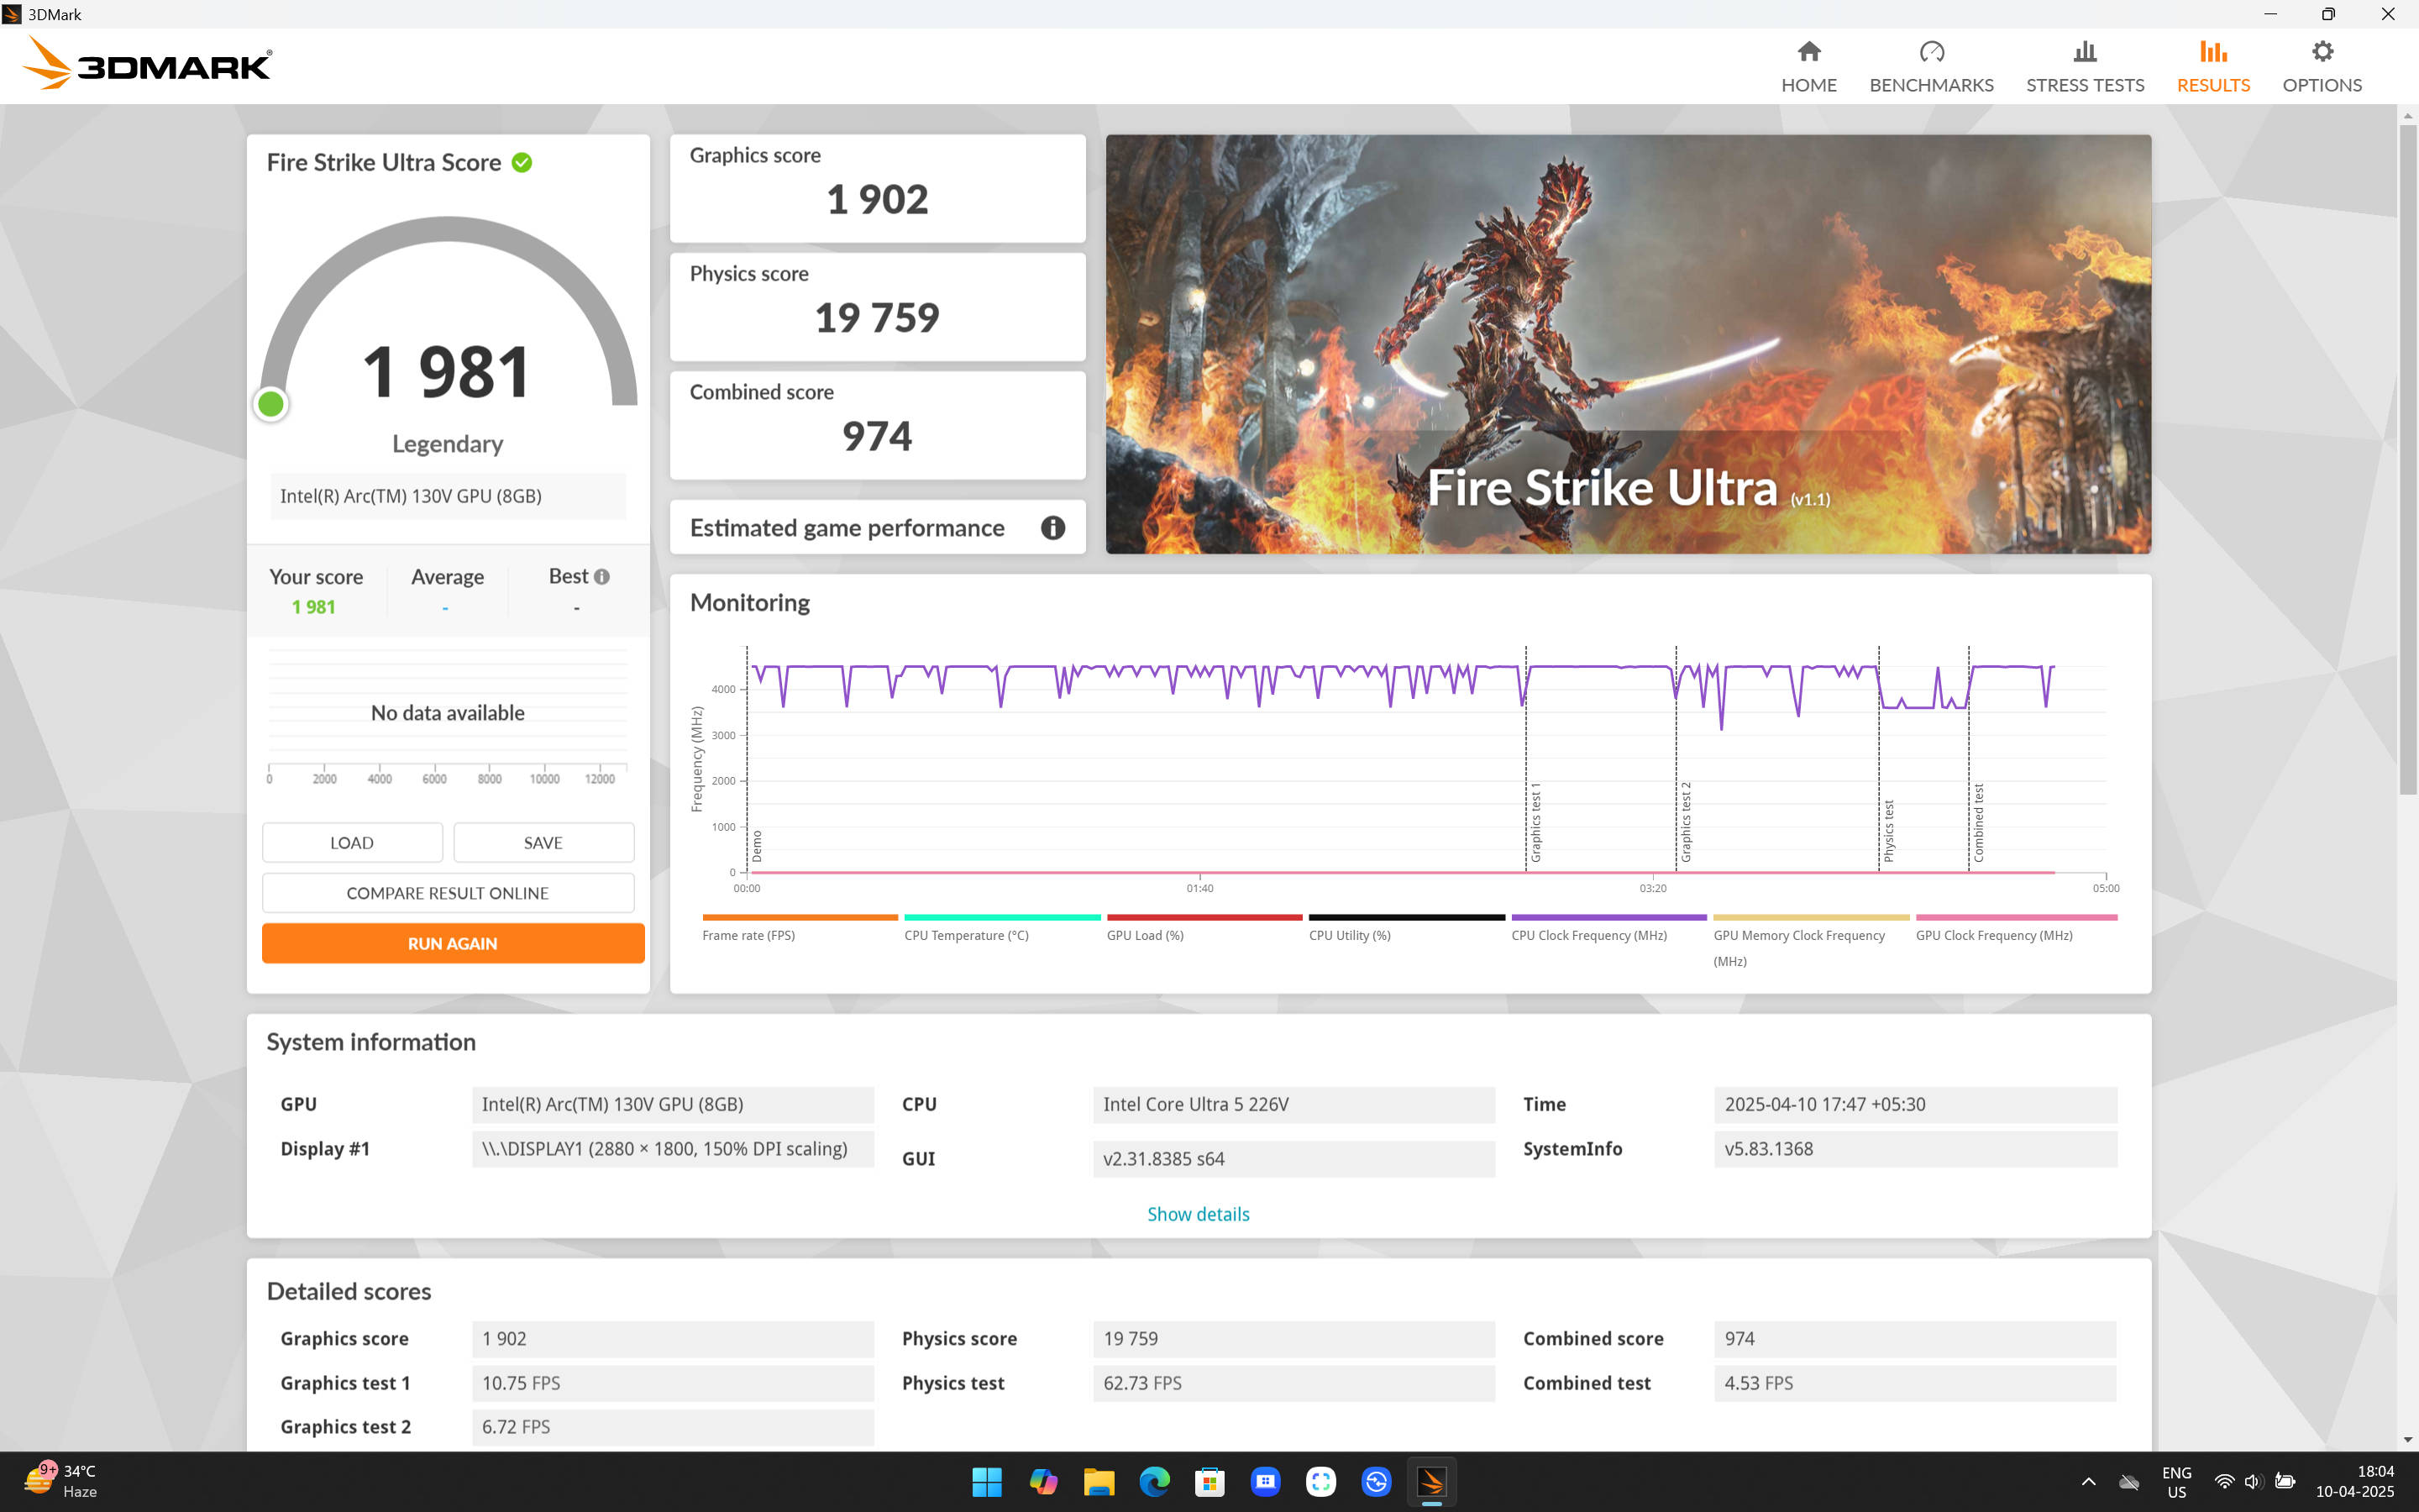This screenshot has height=1512, width=2419.
Task: Toggle CPU Clock Frequency legend
Action: (x=1608, y=928)
